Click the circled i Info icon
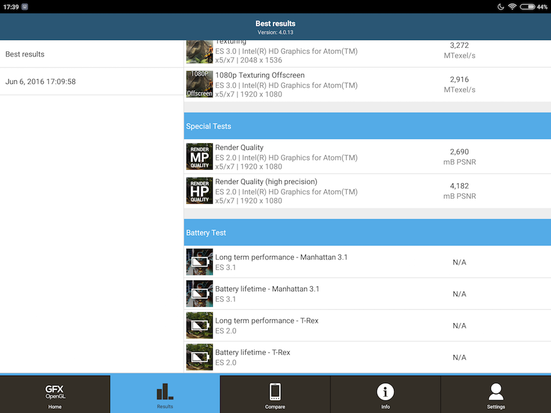The height and width of the screenshot is (413, 551). click(x=386, y=391)
